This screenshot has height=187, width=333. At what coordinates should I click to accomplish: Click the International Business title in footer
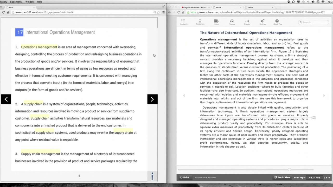(205, 178)
